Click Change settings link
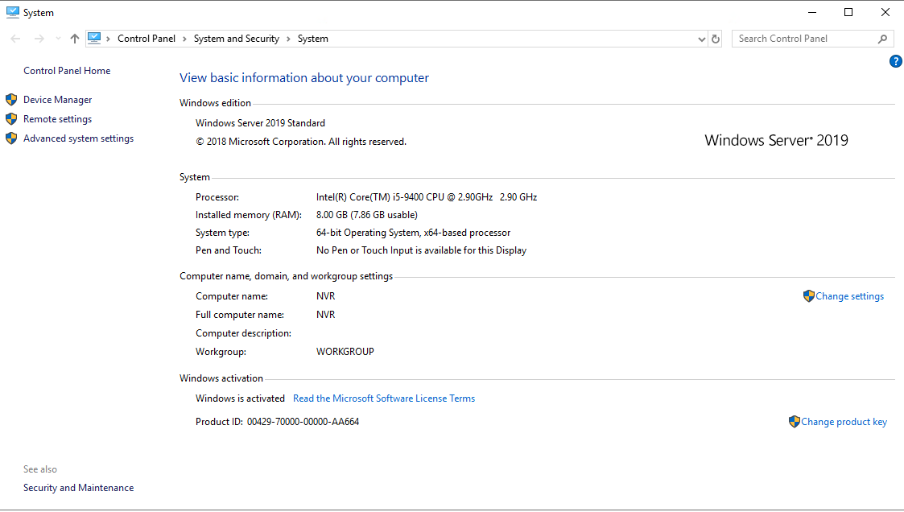This screenshot has width=904, height=512. (849, 296)
